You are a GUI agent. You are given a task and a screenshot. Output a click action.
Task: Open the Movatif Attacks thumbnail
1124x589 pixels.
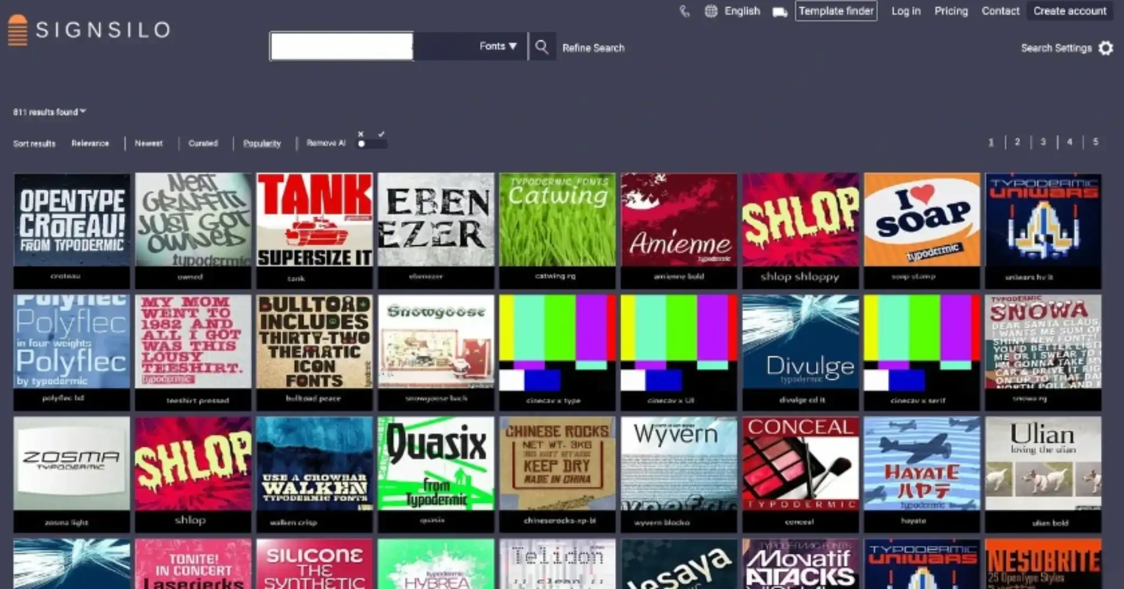coord(801,564)
